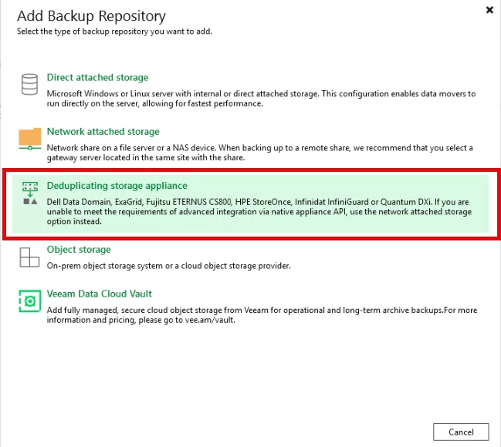Click the vee.am/vault pricing description text
Screen dimensions: 501x447
pos(262,315)
